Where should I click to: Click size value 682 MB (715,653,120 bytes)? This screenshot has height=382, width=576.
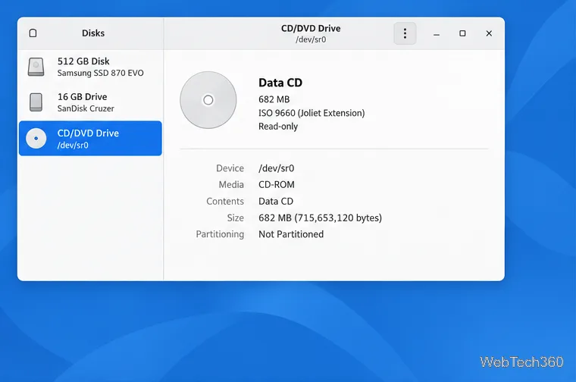pos(321,218)
